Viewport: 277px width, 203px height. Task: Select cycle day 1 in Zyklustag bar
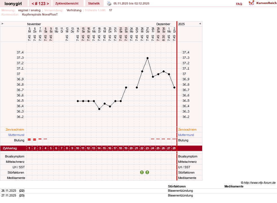point(29,148)
